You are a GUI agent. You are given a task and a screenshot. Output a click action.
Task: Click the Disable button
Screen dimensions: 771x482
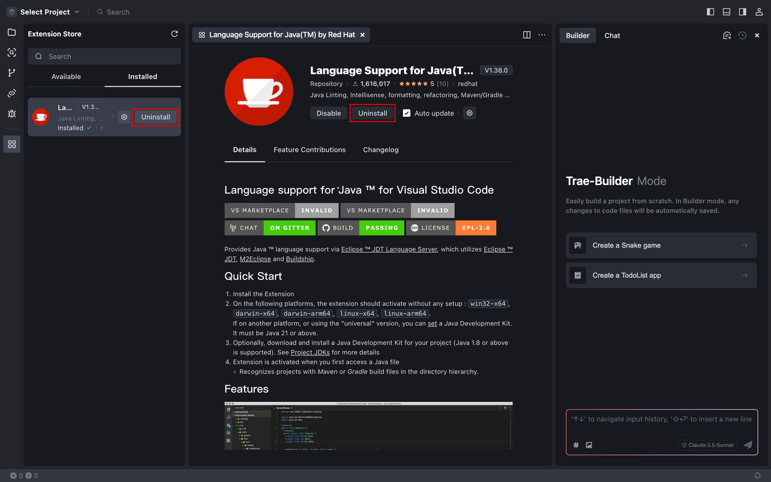click(329, 113)
